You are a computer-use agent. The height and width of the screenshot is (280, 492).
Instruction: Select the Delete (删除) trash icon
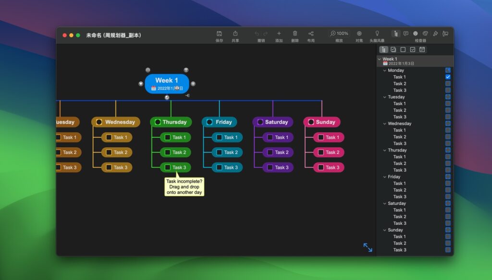tap(295, 34)
